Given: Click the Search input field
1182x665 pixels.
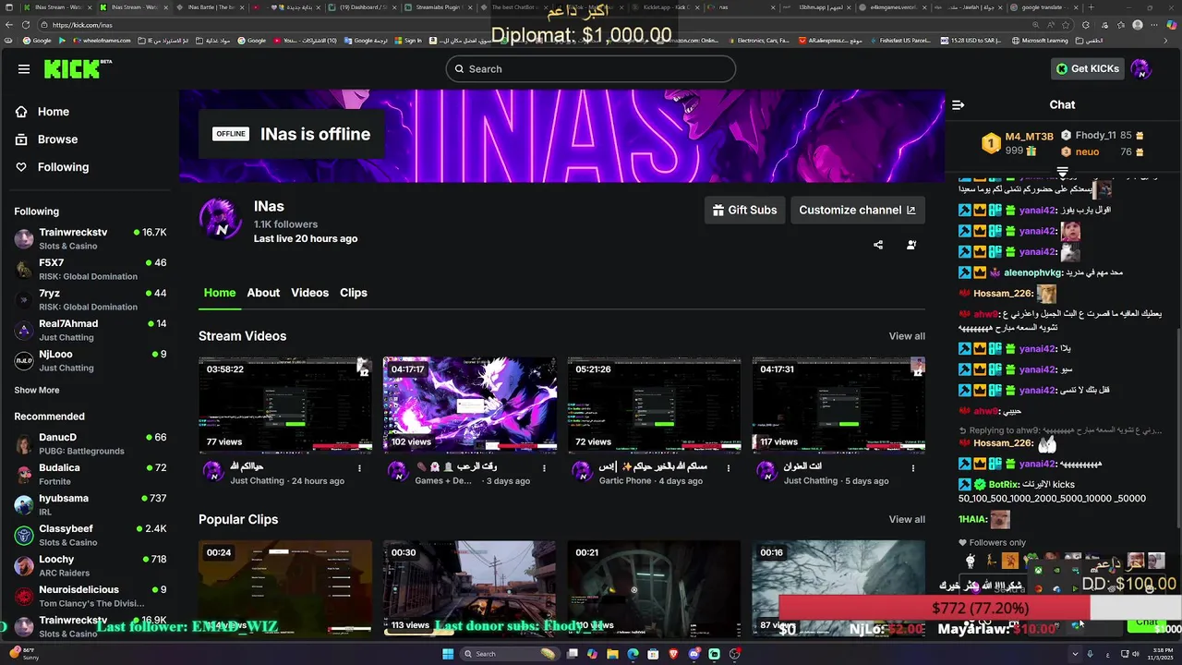Looking at the screenshot, I should [x=591, y=69].
